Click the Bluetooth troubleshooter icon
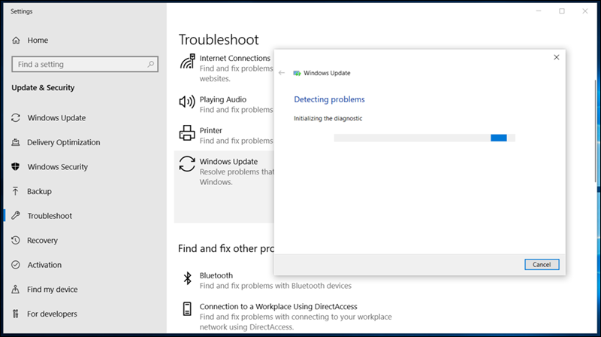This screenshot has height=337, width=601. (187, 280)
